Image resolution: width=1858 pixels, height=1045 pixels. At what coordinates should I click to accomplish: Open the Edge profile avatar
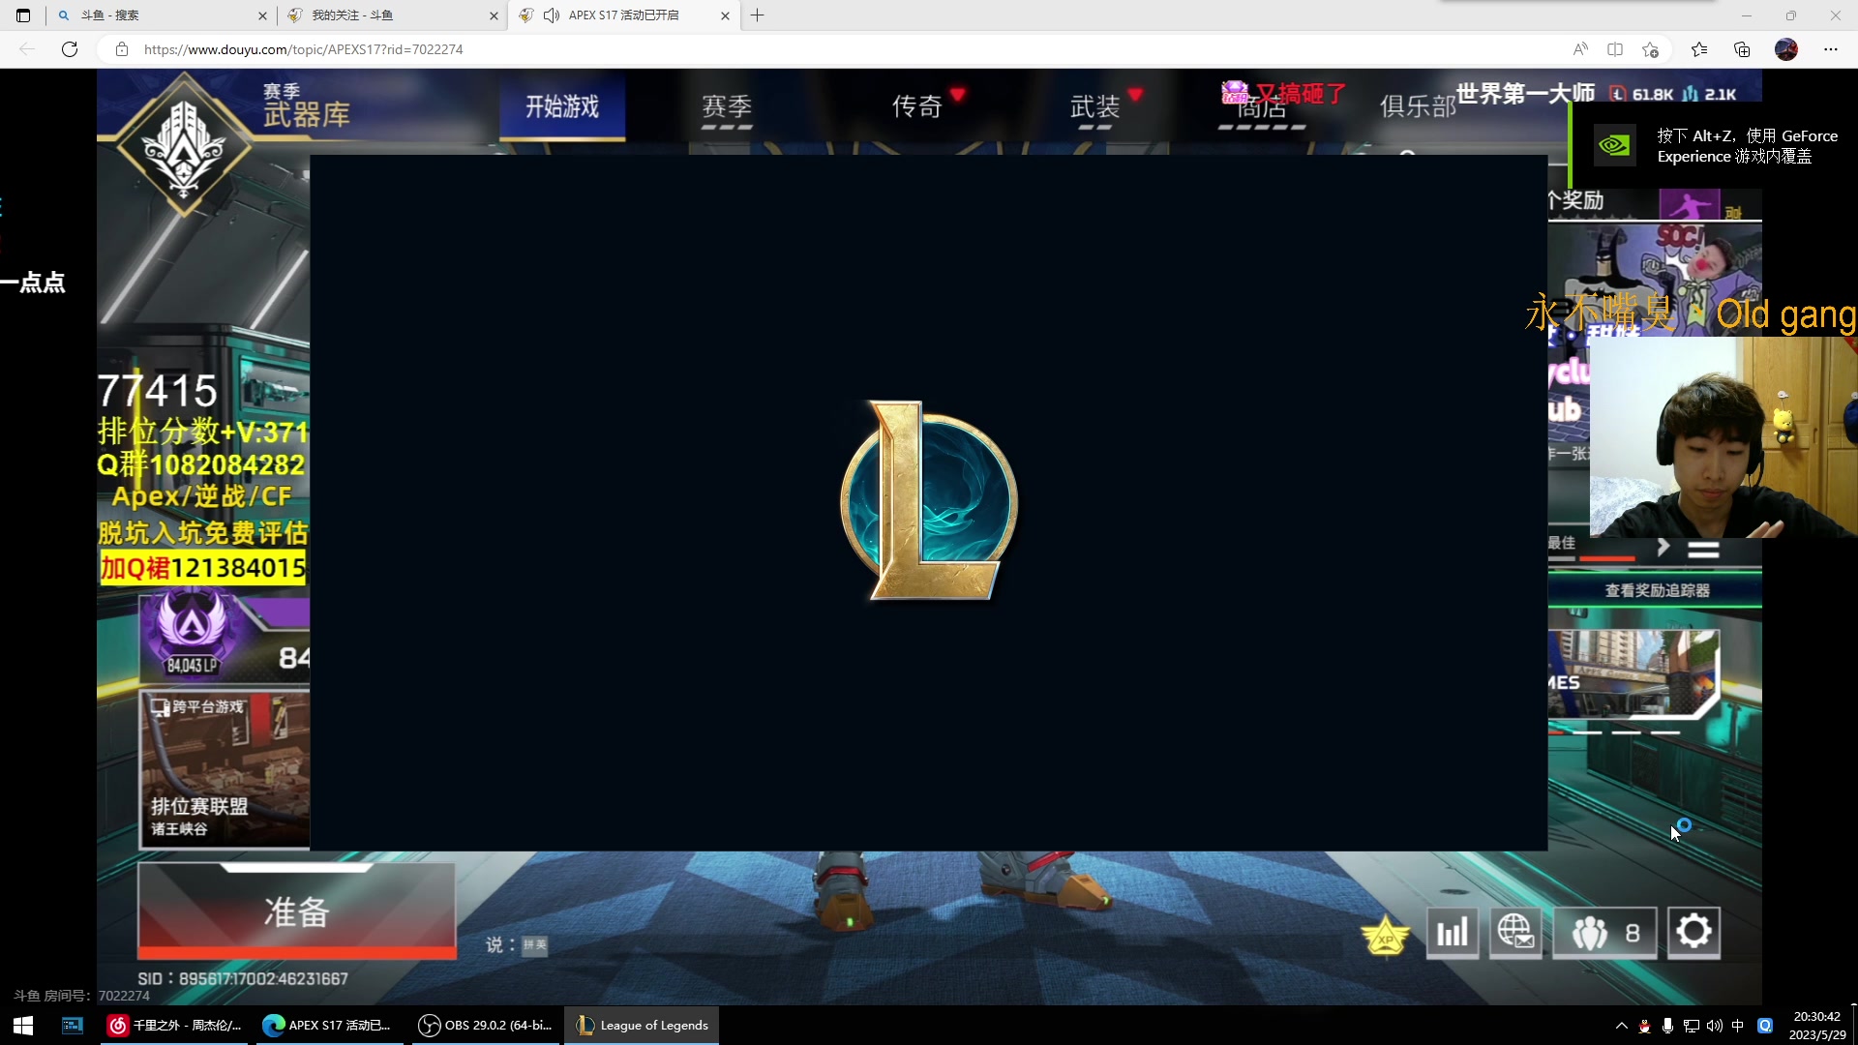(x=1786, y=49)
